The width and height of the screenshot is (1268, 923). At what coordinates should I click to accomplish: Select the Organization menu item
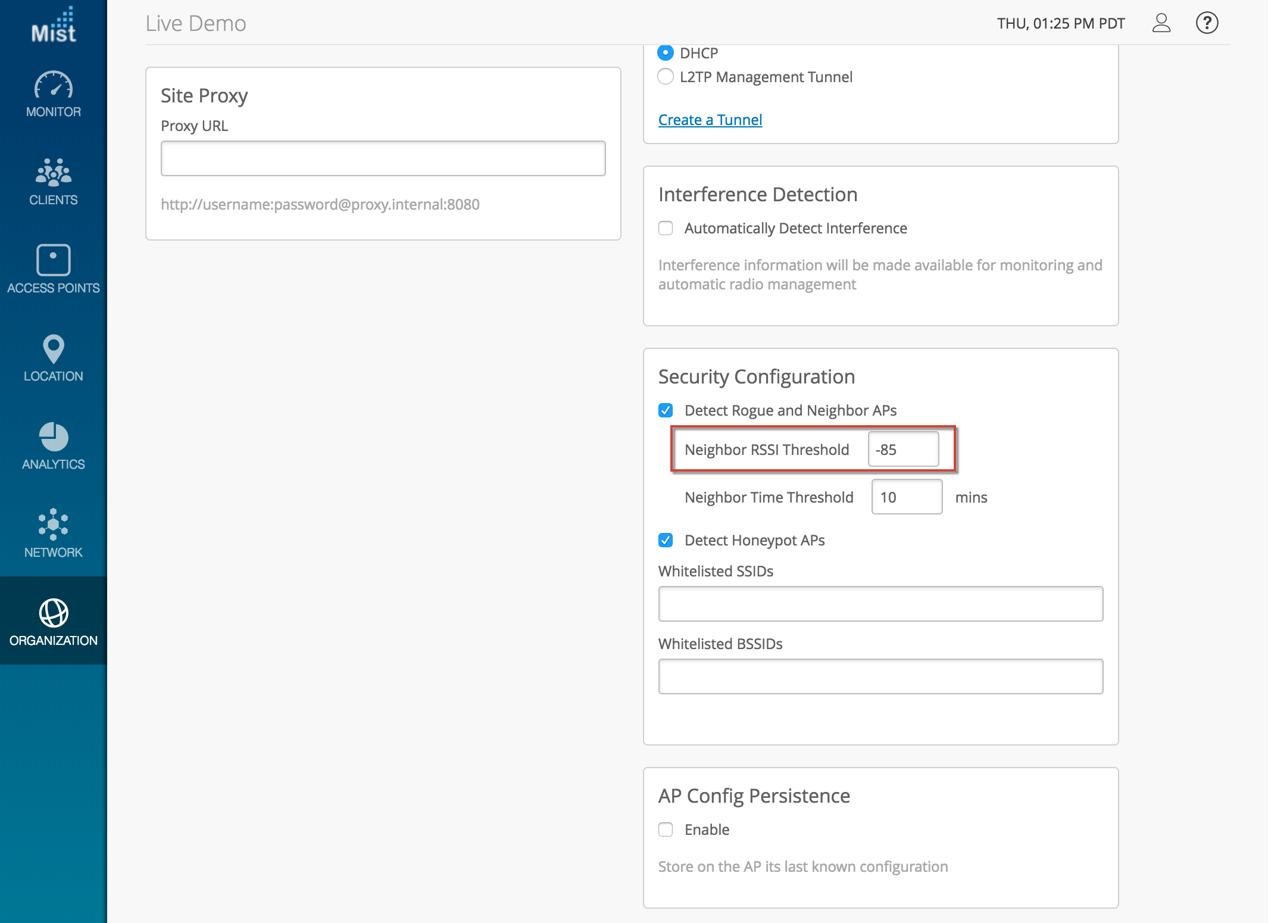point(54,621)
